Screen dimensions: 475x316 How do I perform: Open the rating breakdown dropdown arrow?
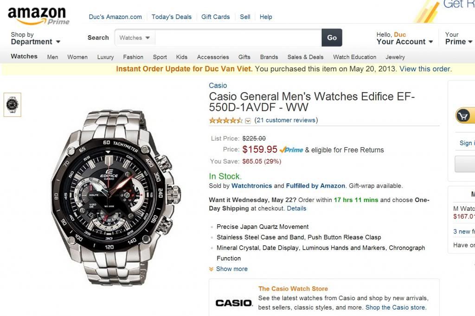(248, 121)
